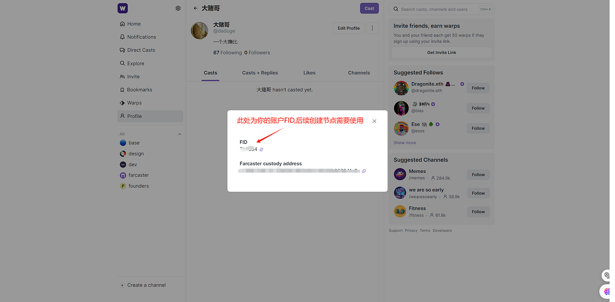615x302 pixels.
Task: Copy the FID using copy icon
Action: pyautogui.click(x=261, y=150)
